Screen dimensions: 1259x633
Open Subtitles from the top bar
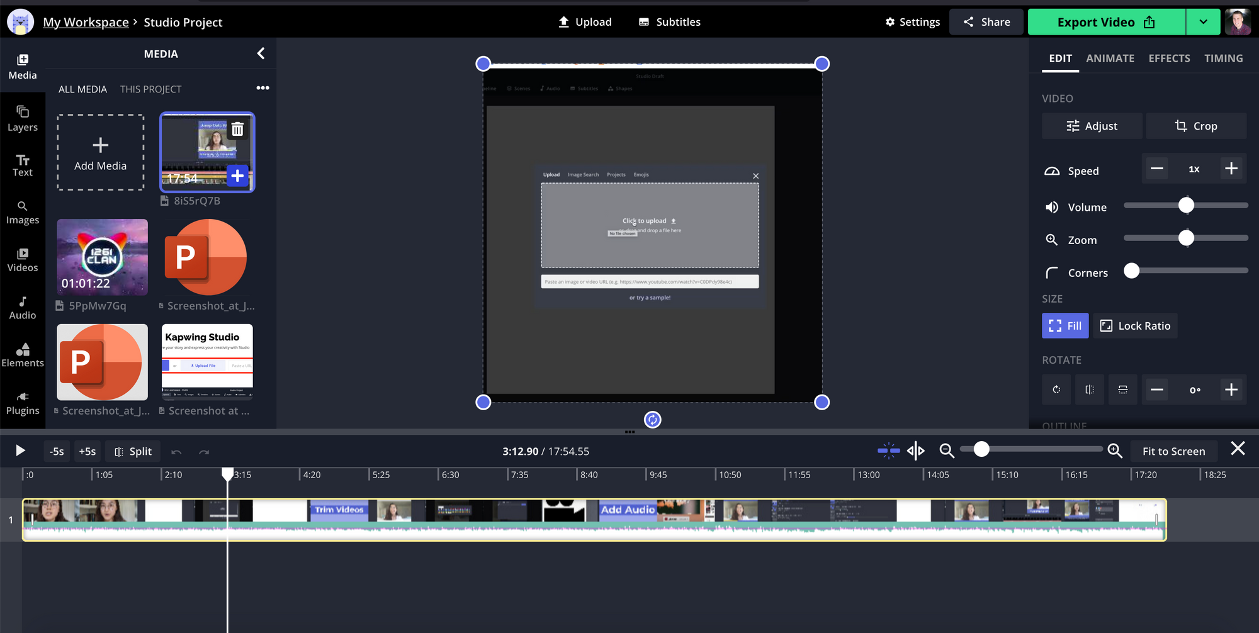pos(669,22)
